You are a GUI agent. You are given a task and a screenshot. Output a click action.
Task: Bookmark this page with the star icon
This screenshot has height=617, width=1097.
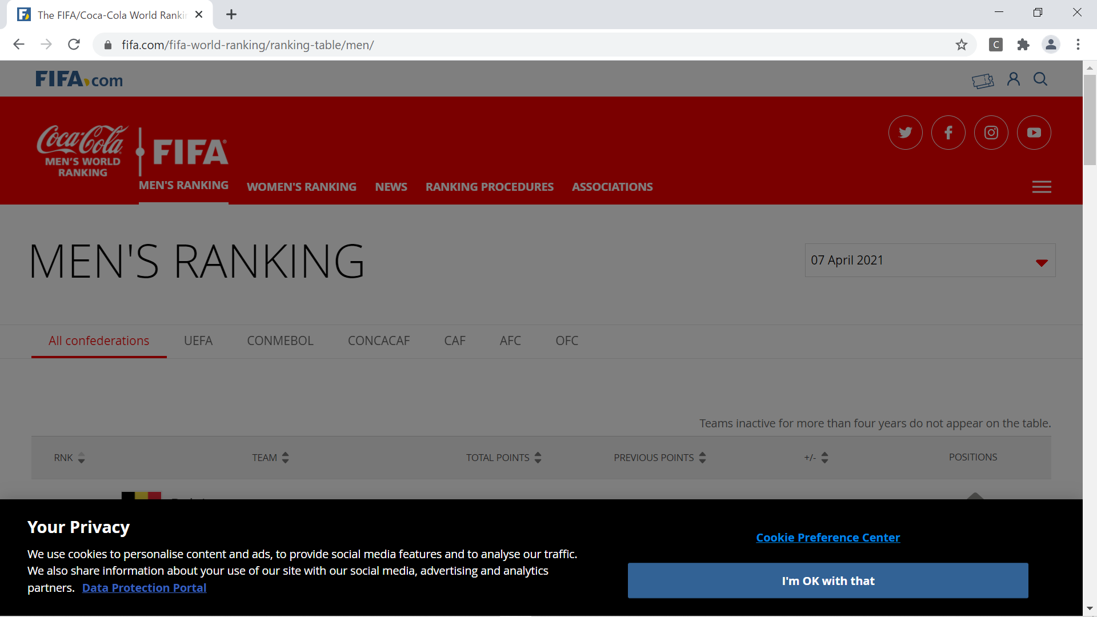click(x=962, y=45)
